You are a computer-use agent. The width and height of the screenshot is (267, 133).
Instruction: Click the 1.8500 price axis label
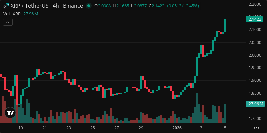coord(255,93)
